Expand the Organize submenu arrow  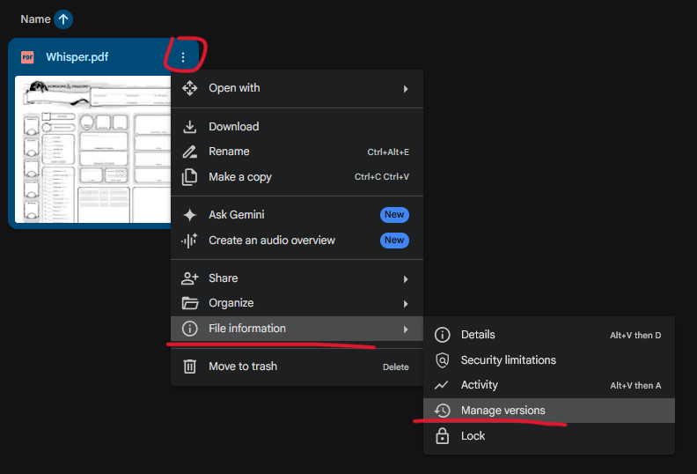pyautogui.click(x=406, y=304)
